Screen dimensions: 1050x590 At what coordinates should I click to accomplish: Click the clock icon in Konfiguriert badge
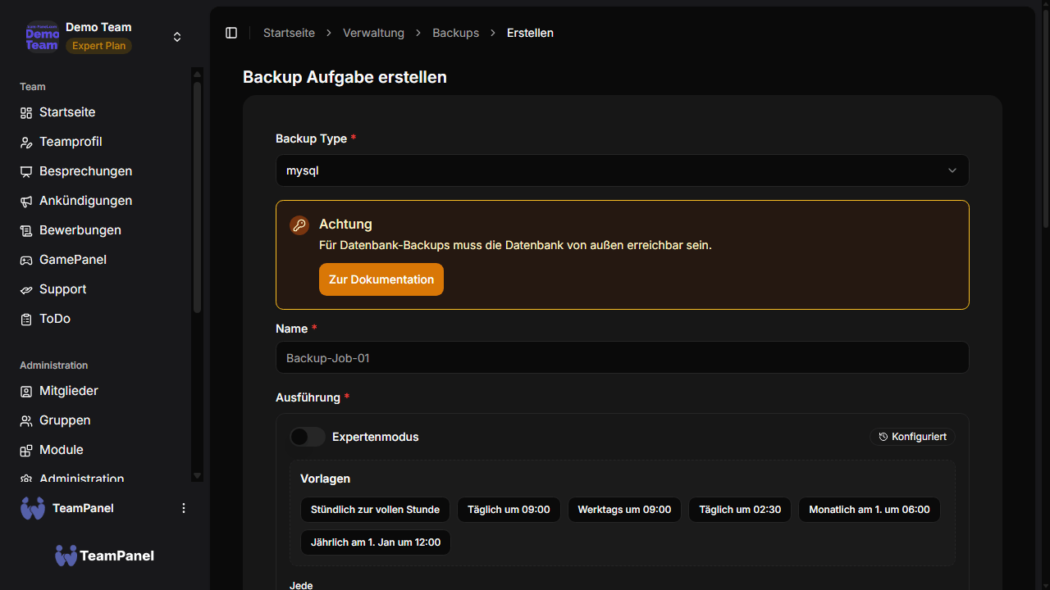click(883, 437)
